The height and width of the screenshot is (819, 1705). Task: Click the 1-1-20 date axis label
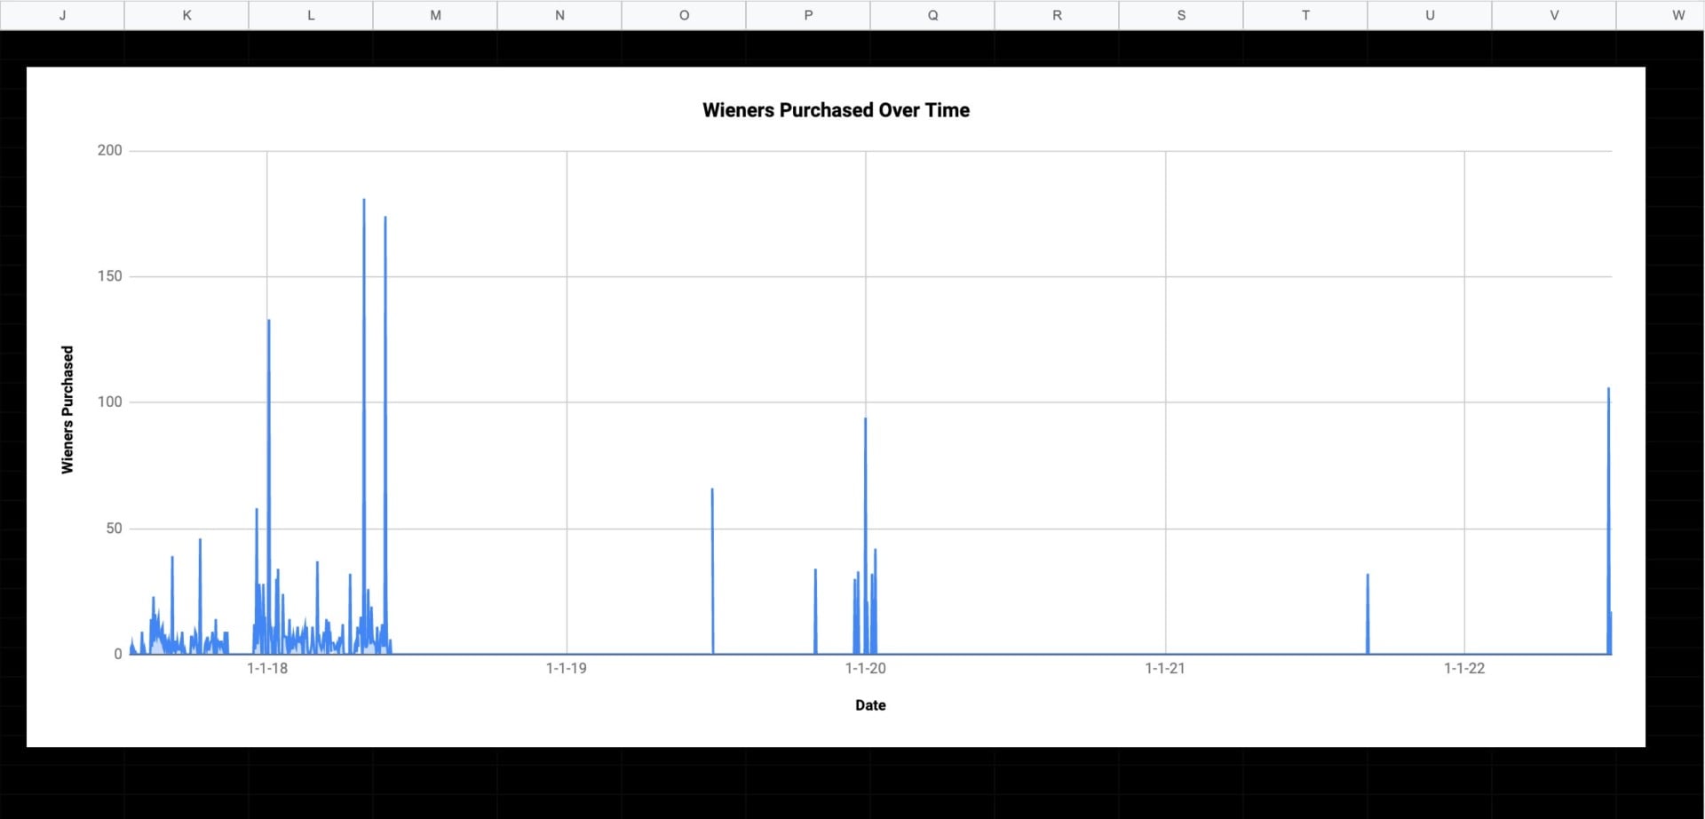tap(866, 669)
